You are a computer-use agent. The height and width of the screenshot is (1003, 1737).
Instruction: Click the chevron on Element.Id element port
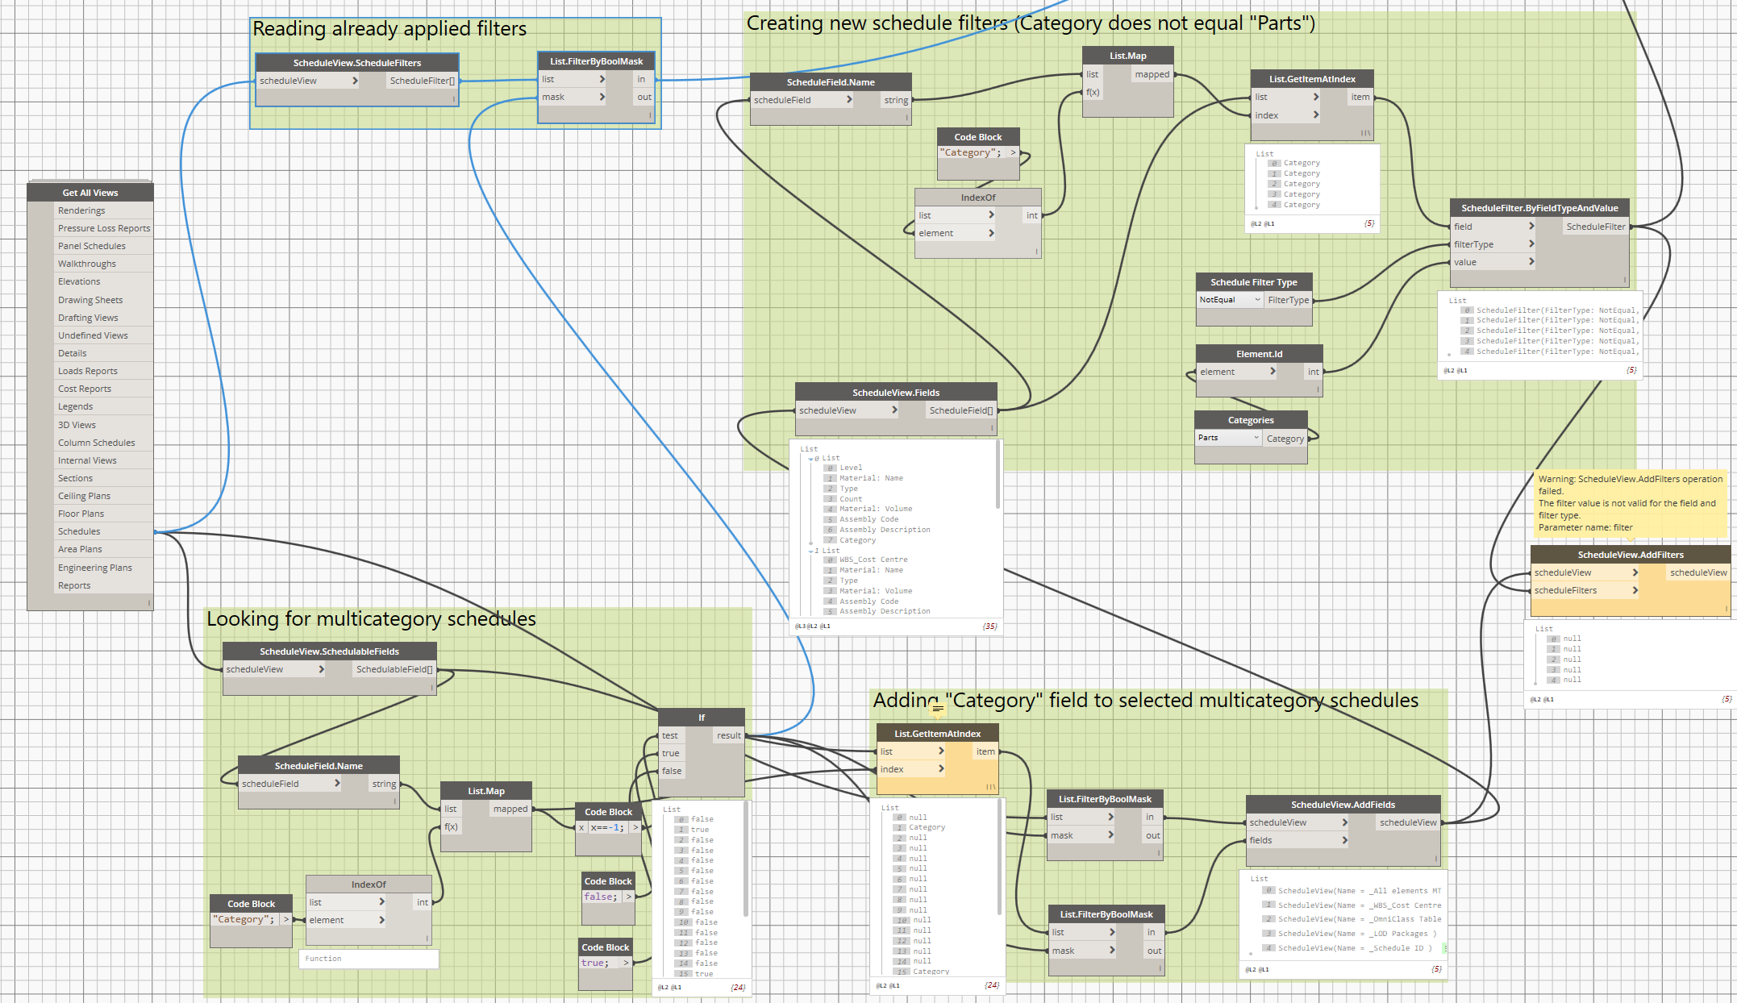click(1273, 372)
